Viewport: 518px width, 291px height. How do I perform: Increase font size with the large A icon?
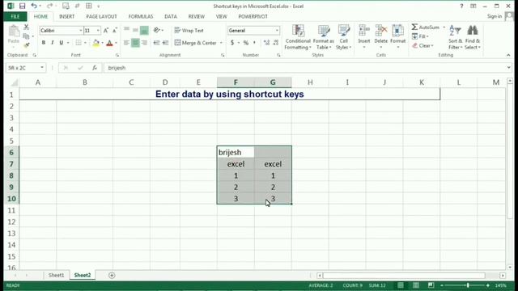pyautogui.click(x=106, y=31)
